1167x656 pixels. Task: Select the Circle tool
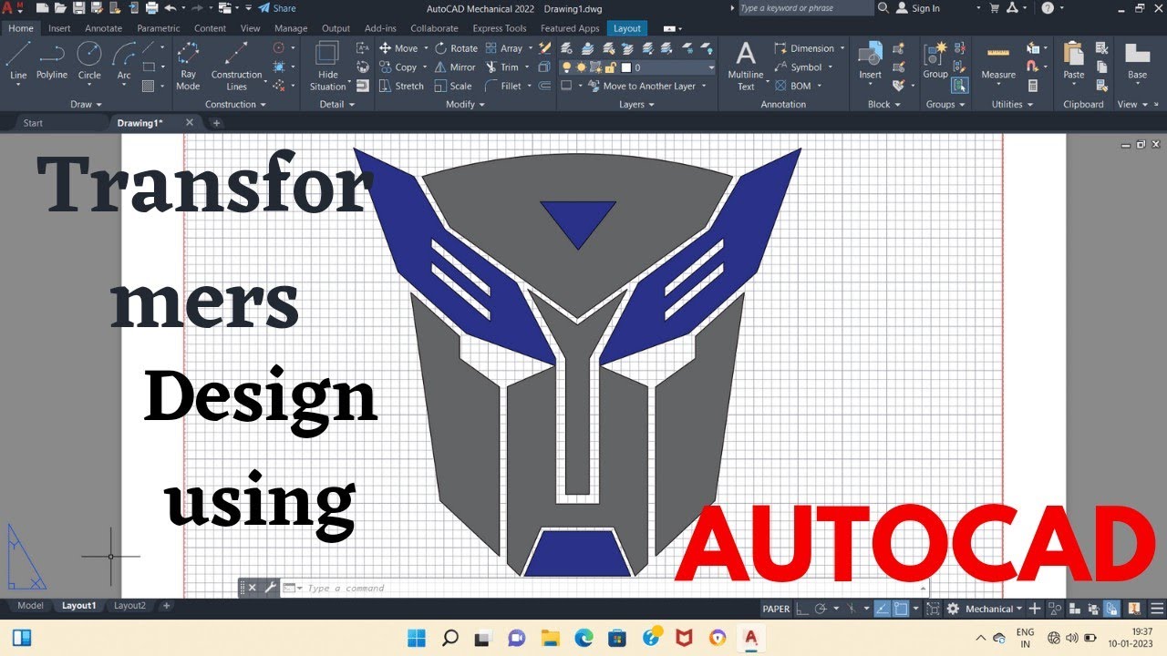(x=89, y=61)
